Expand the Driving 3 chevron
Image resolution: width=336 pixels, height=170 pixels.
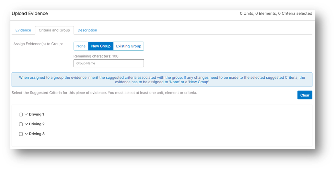(x=26, y=134)
